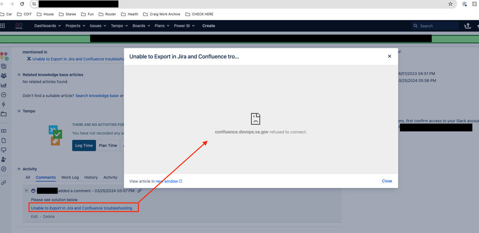Image resolution: width=479 pixels, height=233 pixels.
Task: Open the customers people icon in sidebar
Action: pos(4,76)
